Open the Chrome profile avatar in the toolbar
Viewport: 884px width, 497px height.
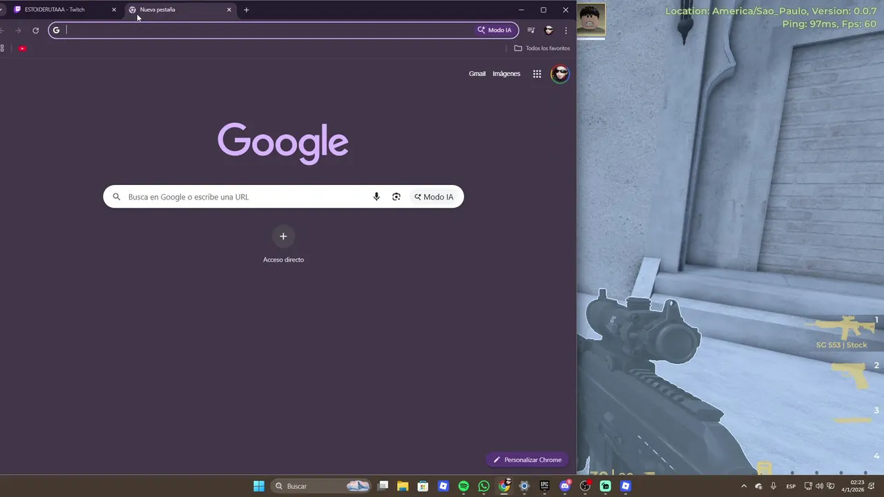pyautogui.click(x=549, y=30)
